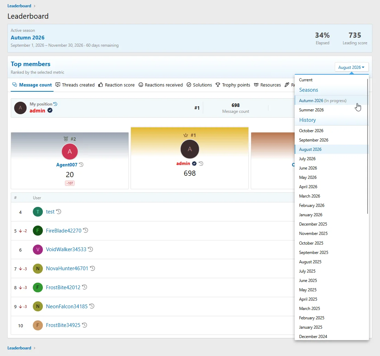Click NovaHunter46701's olive N avatar
The image size is (380, 356).
(38, 268)
